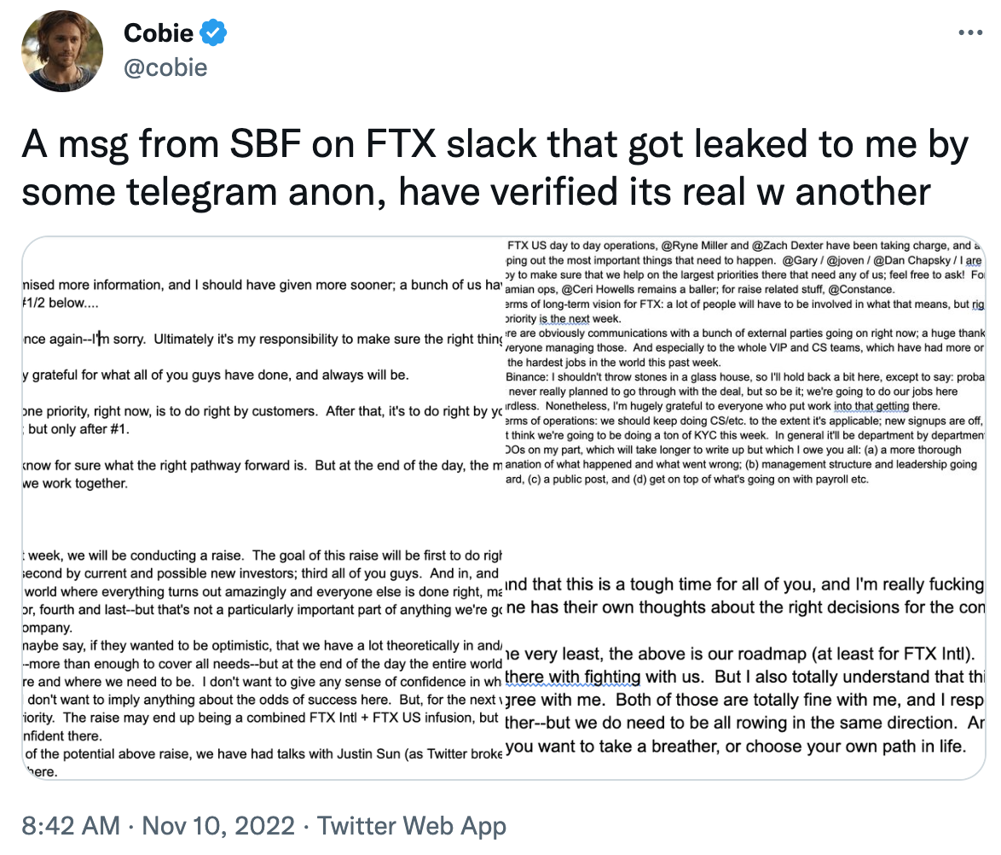Click the blue verified badge

tap(213, 33)
